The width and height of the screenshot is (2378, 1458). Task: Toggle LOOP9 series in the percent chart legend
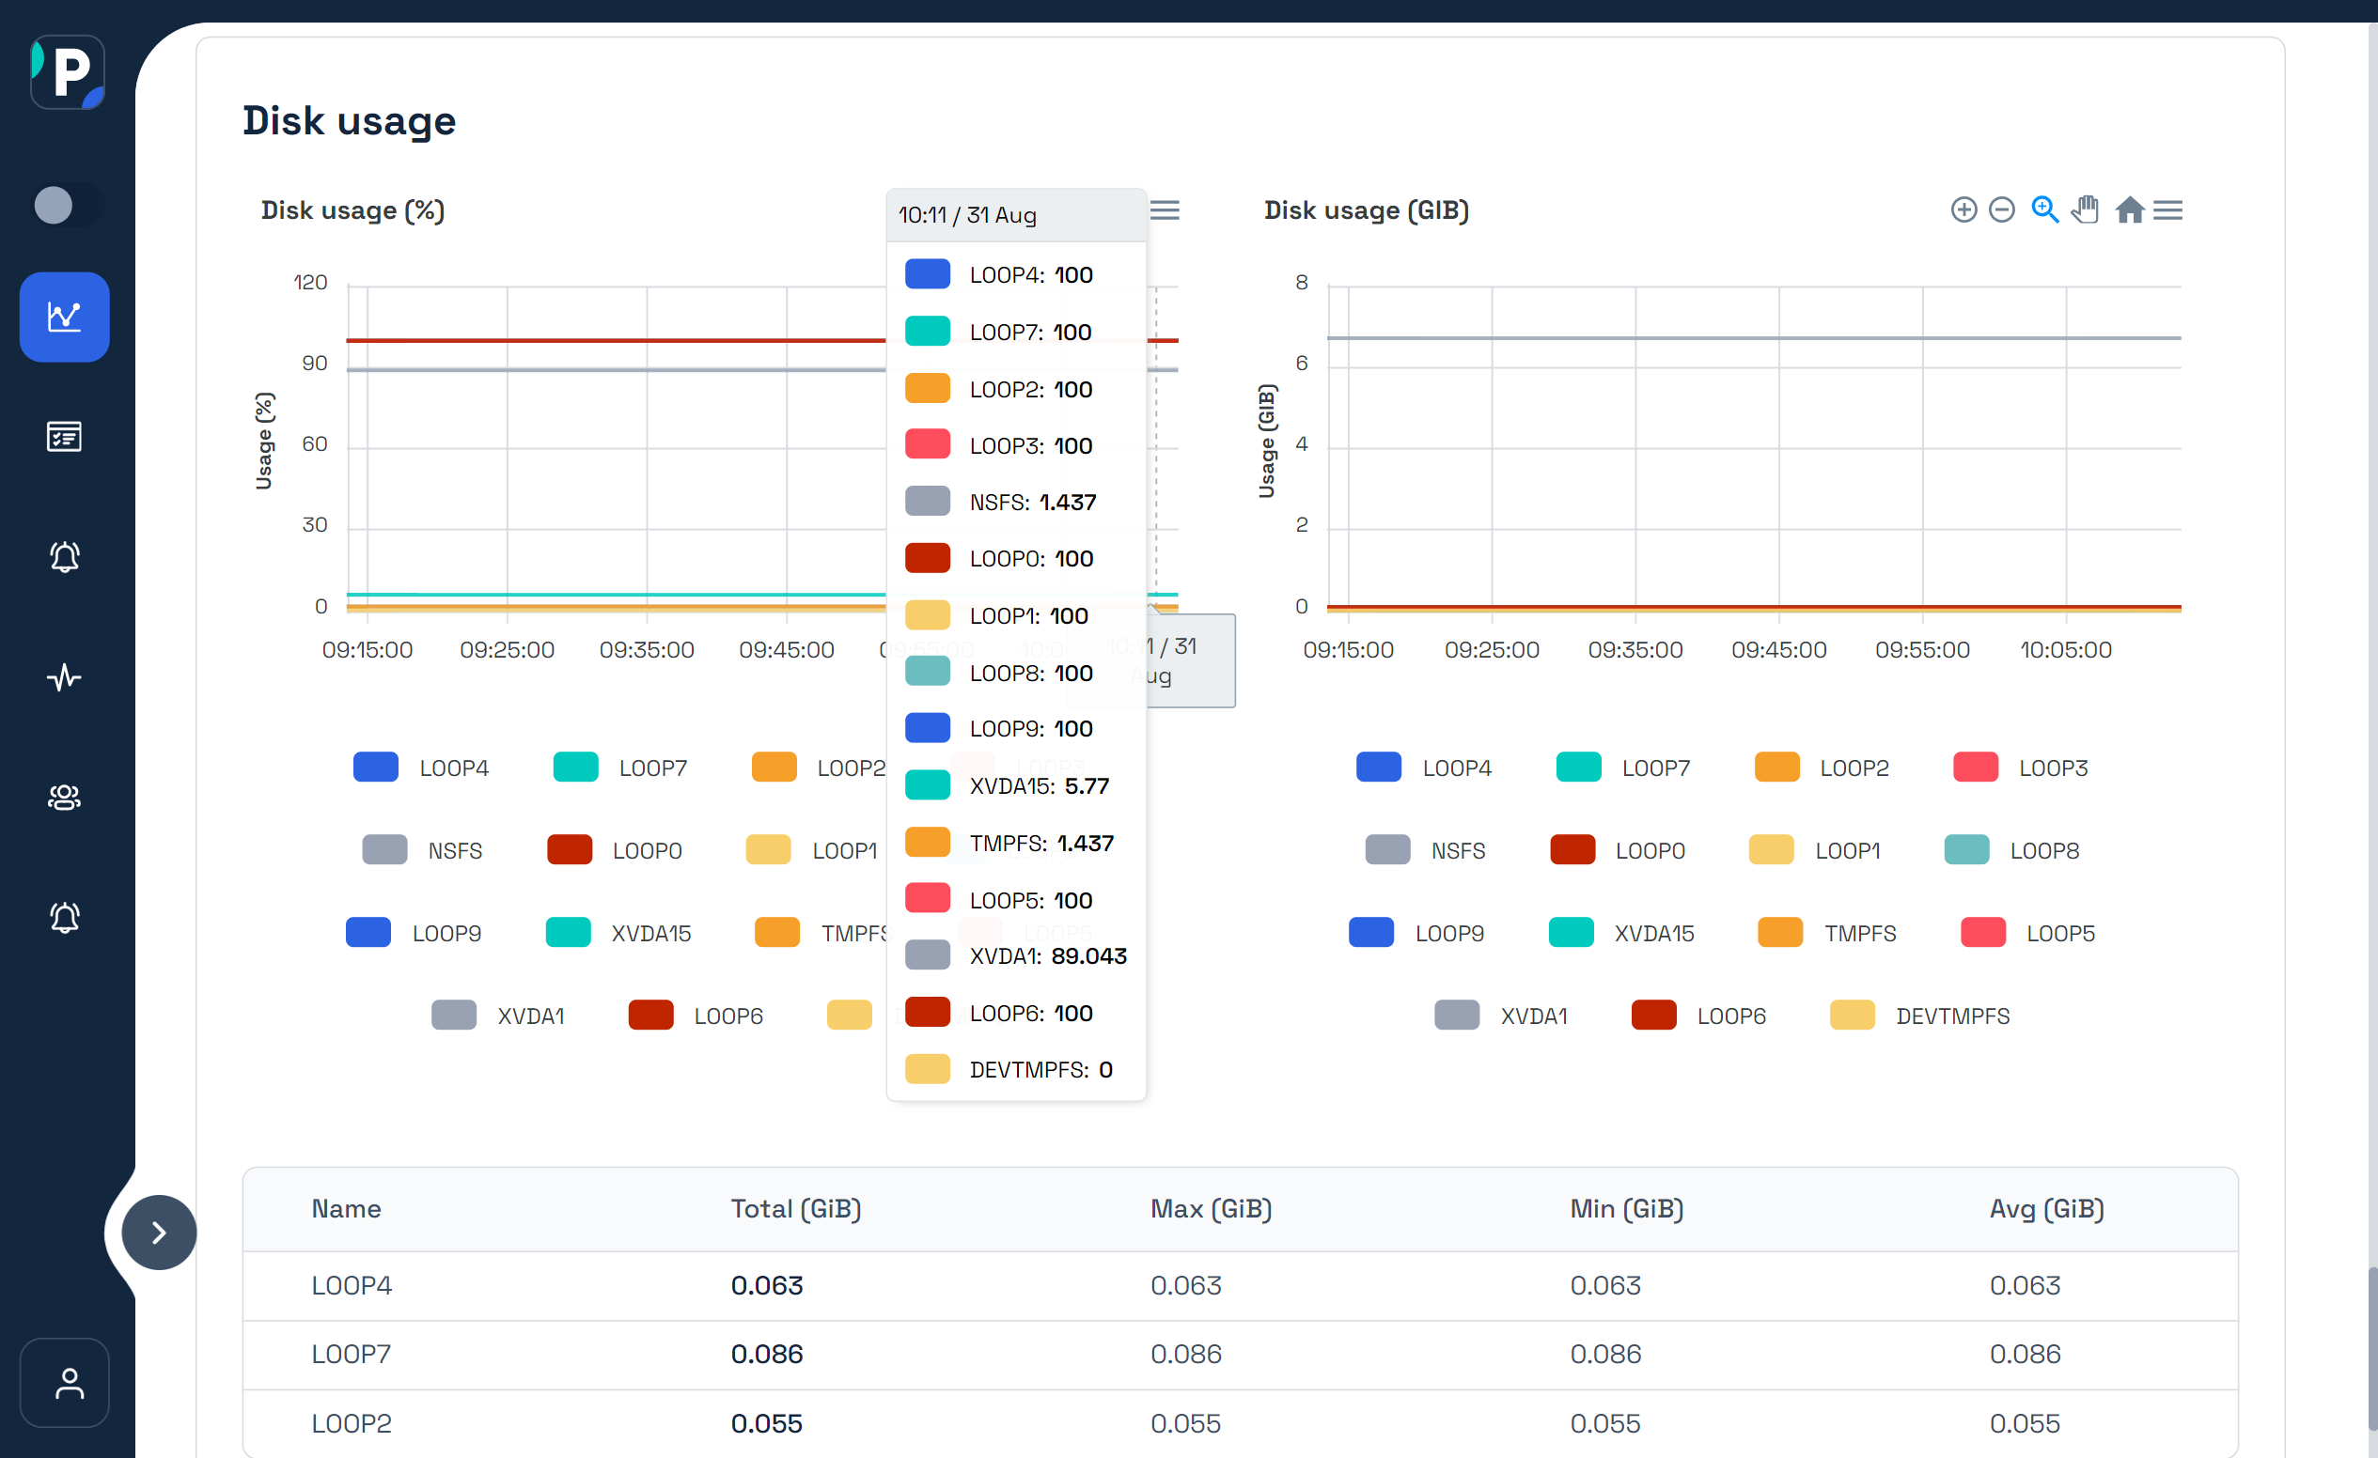[414, 933]
